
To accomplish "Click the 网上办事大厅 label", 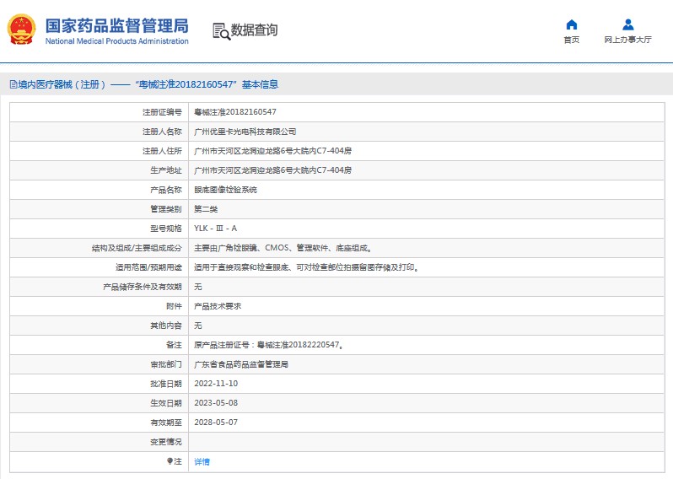I will [x=628, y=40].
